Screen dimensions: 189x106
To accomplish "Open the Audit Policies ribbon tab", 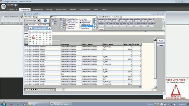I will [x=38, y=10].
